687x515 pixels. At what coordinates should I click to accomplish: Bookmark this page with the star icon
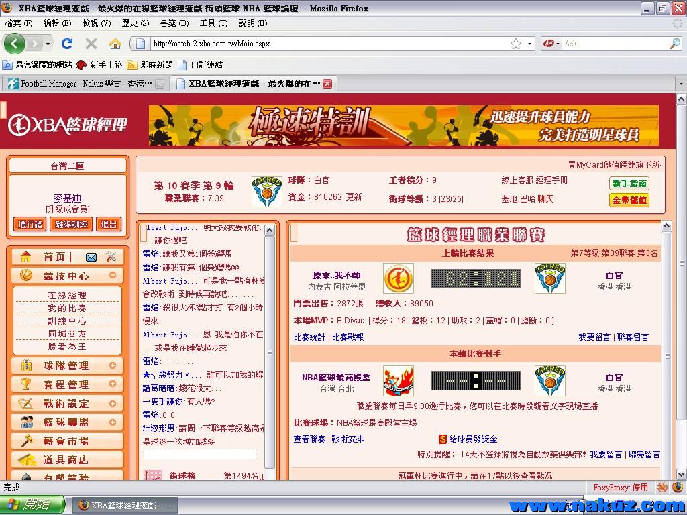(516, 44)
